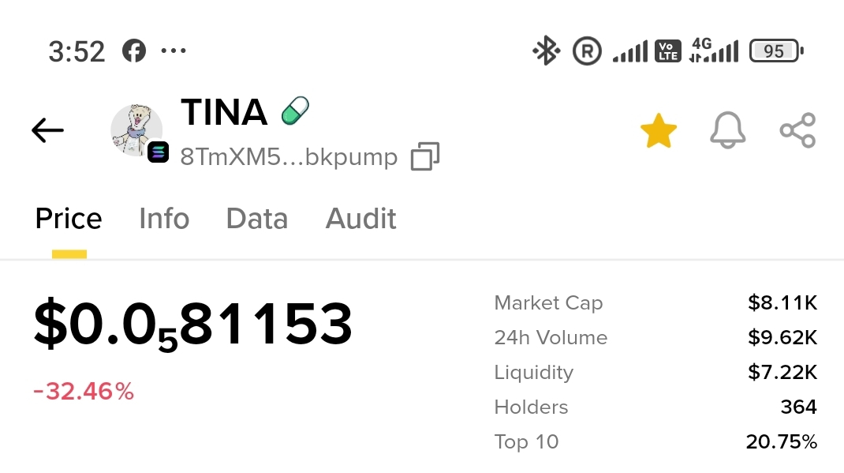This screenshot has width=844, height=473.
Task: Tap the Solana chain badge
Action: (x=158, y=152)
